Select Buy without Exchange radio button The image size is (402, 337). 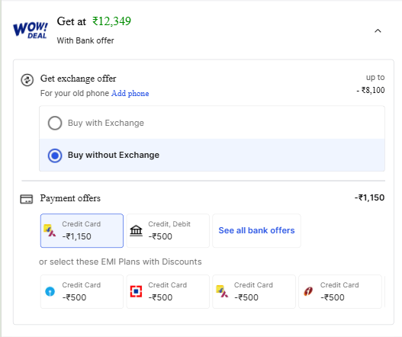point(55,156)
